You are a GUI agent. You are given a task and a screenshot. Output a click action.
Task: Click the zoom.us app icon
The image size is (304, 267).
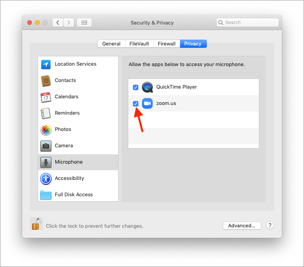pyautogui.click(x=147, y=103)
